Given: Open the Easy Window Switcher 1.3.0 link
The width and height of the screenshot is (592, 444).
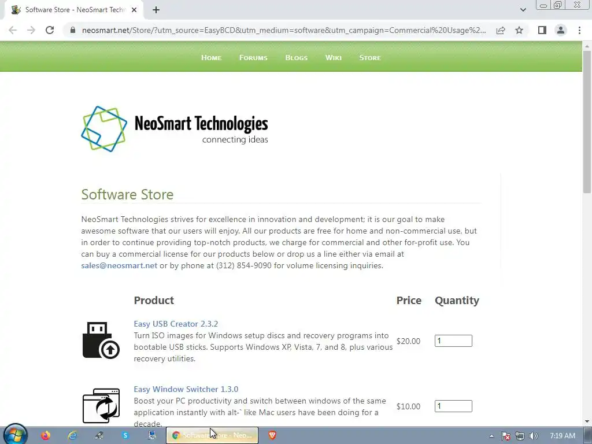Looking at the screenshot, I should point(186,389).
